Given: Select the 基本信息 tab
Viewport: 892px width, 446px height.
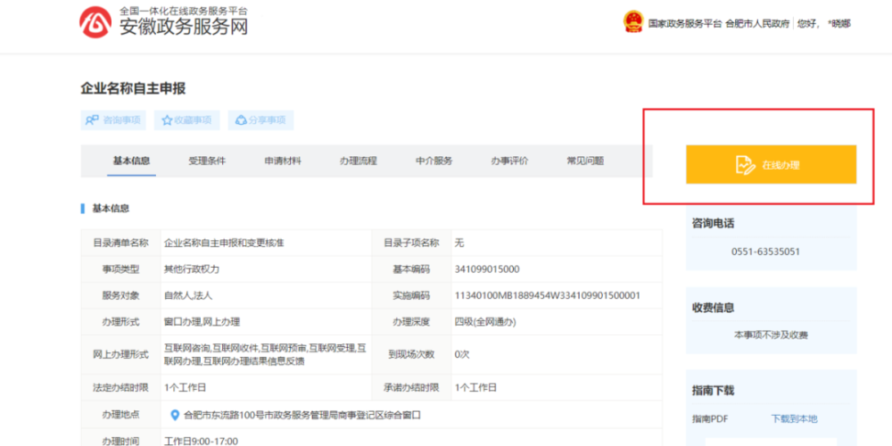Looking at the screenshot, I should coord(131,161).
